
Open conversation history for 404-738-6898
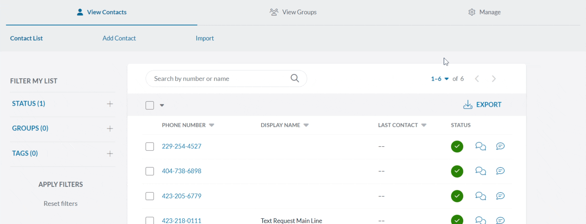(480, 171)
